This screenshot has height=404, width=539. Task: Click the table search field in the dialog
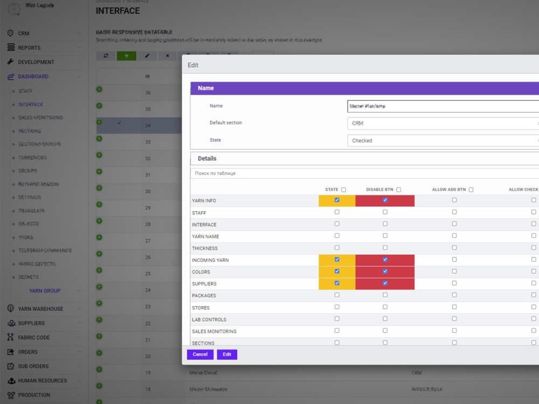click(x=269, y=173)
